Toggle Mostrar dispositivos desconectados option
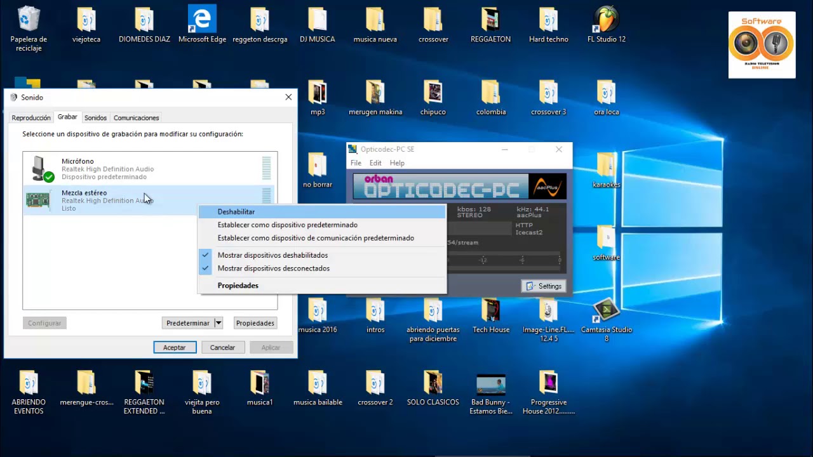This screenshot has width=813, height=457. 322,268
